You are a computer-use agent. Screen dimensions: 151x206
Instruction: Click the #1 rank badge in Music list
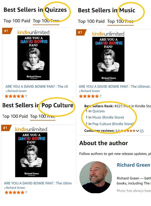(x=80, y=32)
